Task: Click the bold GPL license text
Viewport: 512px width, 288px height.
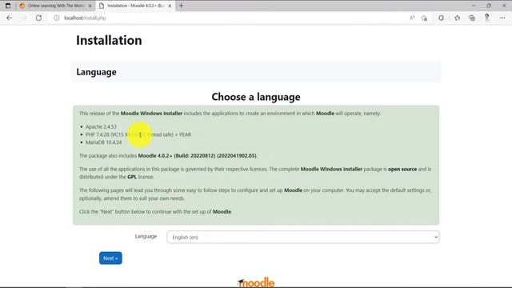Action: click(x=132, y=177)
